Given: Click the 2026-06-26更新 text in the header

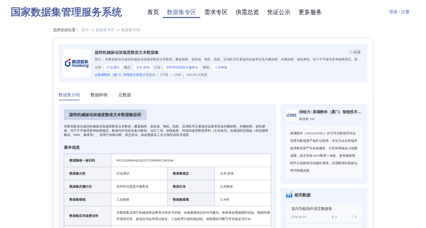Looking at the screenshot, I should click(x=197, y=75).
